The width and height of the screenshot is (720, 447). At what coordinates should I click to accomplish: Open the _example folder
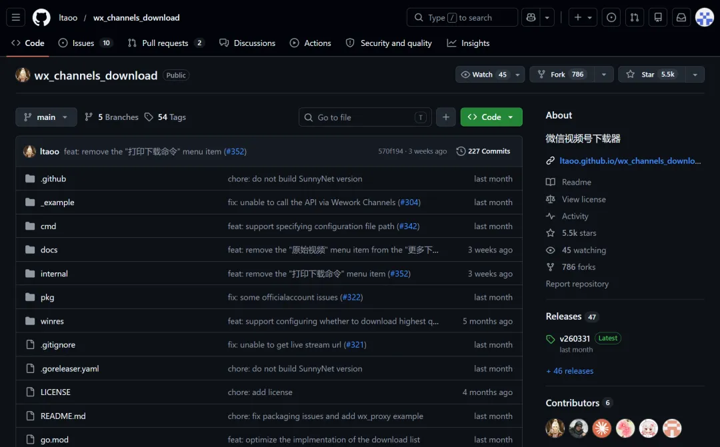(57, 203)
